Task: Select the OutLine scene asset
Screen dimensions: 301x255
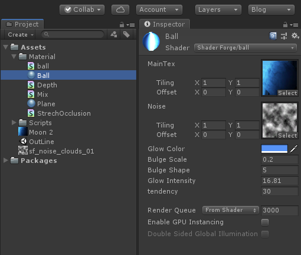Action: (x=37, y=142)
